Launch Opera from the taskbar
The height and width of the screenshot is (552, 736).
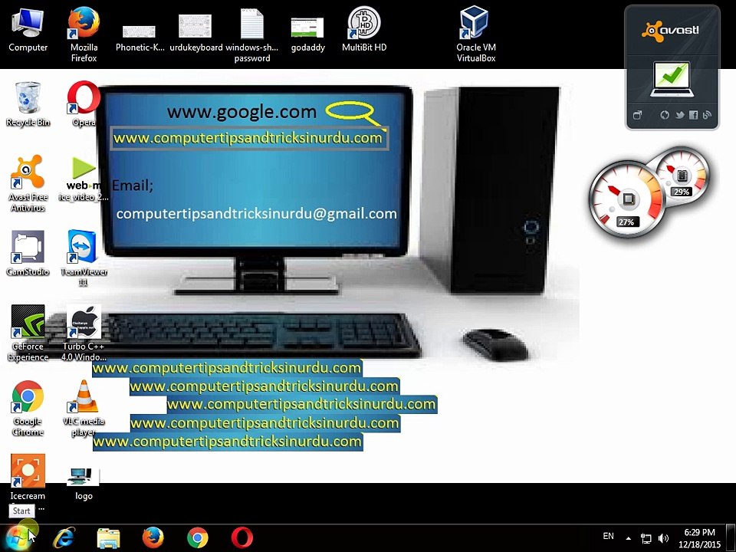tap(242, 538)
